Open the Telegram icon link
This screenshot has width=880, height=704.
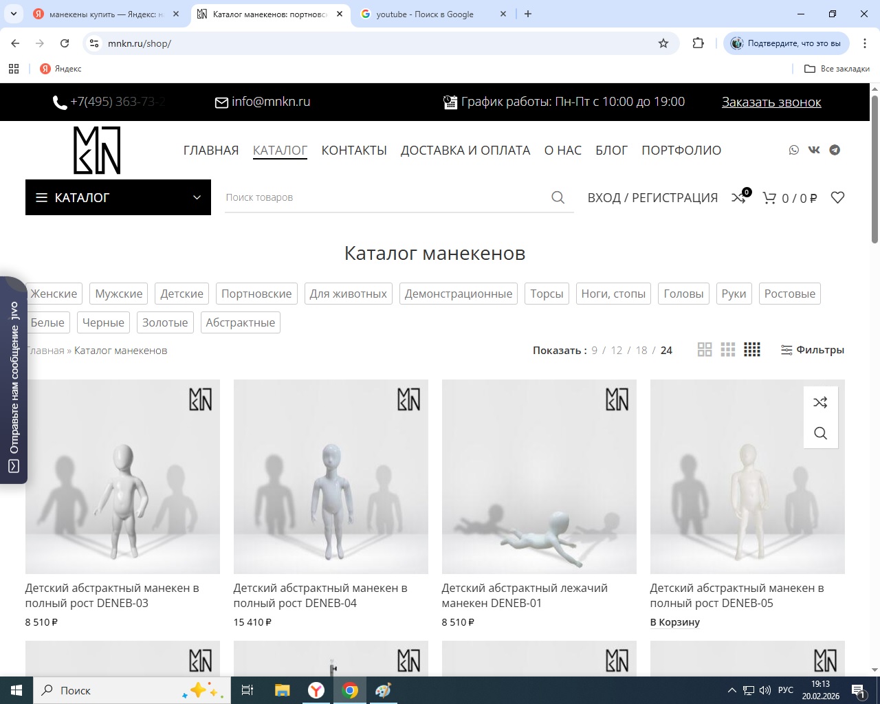835,150
